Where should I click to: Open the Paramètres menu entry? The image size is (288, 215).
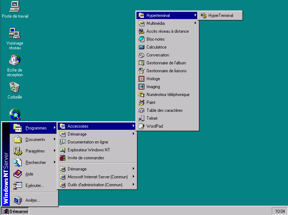coord(33,151)
